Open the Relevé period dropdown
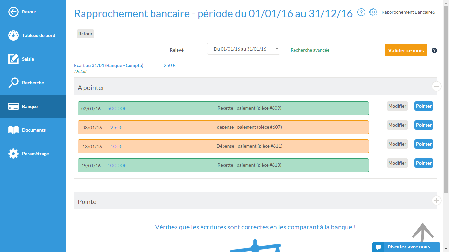This screenshot has height=252, width=449. [243, 49]
